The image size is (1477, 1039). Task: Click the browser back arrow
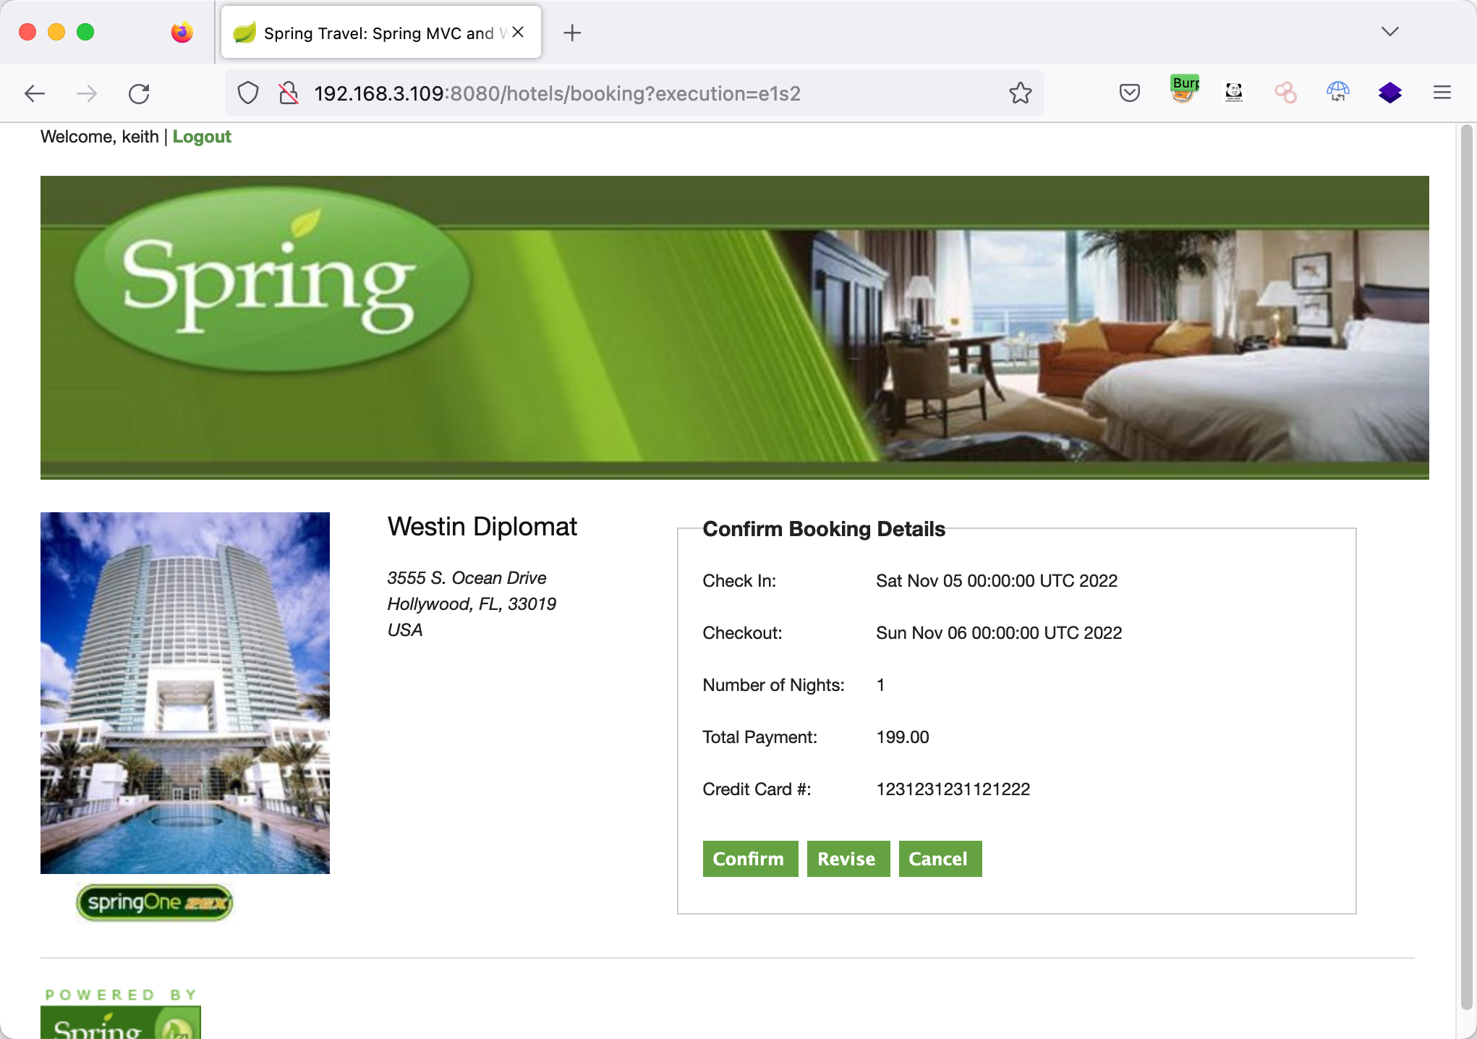pos(35,93)
